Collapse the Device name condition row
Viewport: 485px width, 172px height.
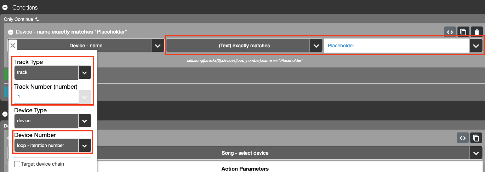tap(11, 32)
